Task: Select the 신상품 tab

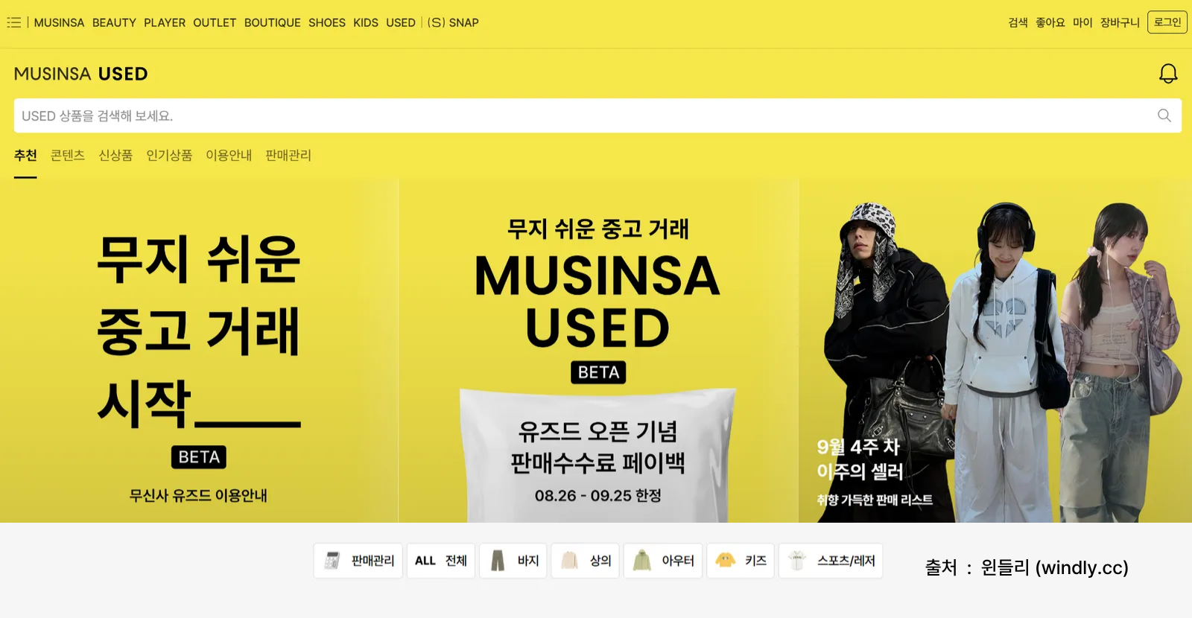Action: click(x=115, y=156)
